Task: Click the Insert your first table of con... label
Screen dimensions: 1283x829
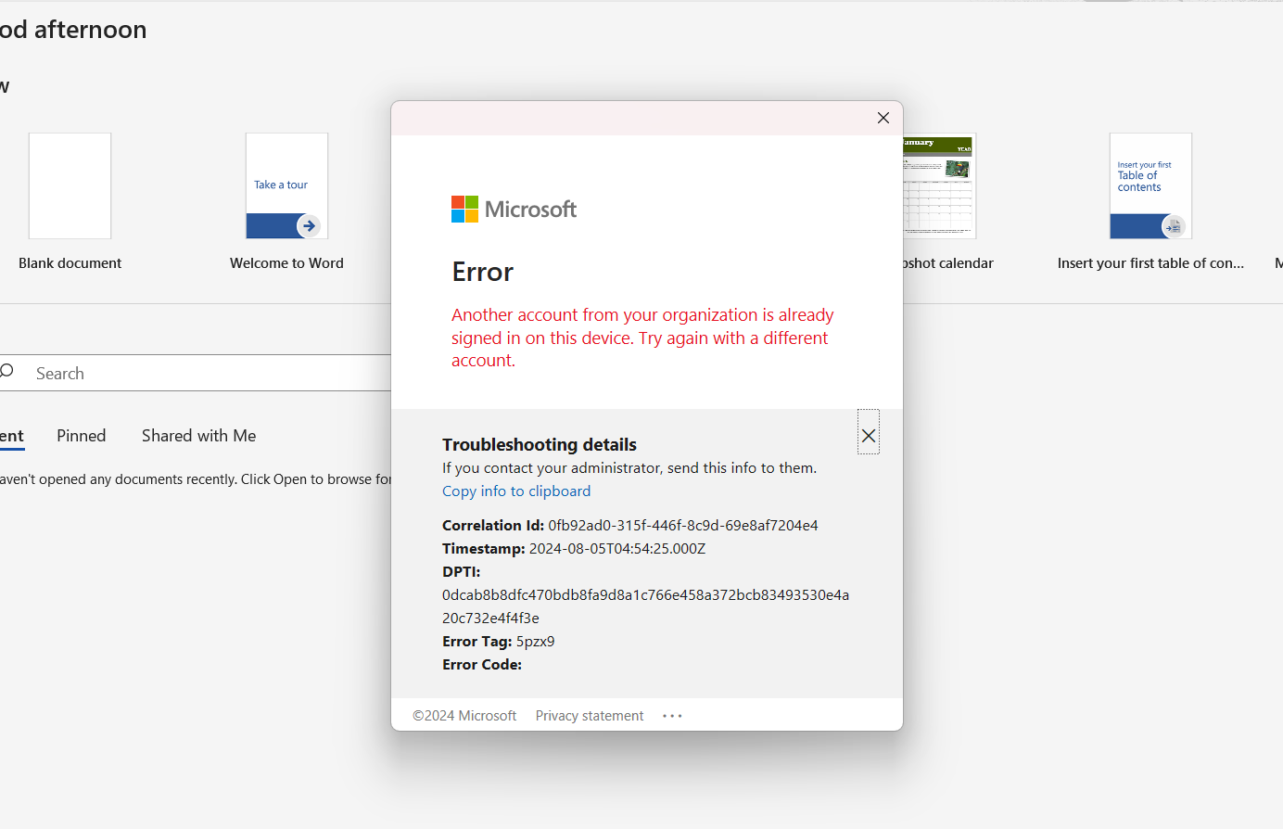Action: (x=1150, y=263)
